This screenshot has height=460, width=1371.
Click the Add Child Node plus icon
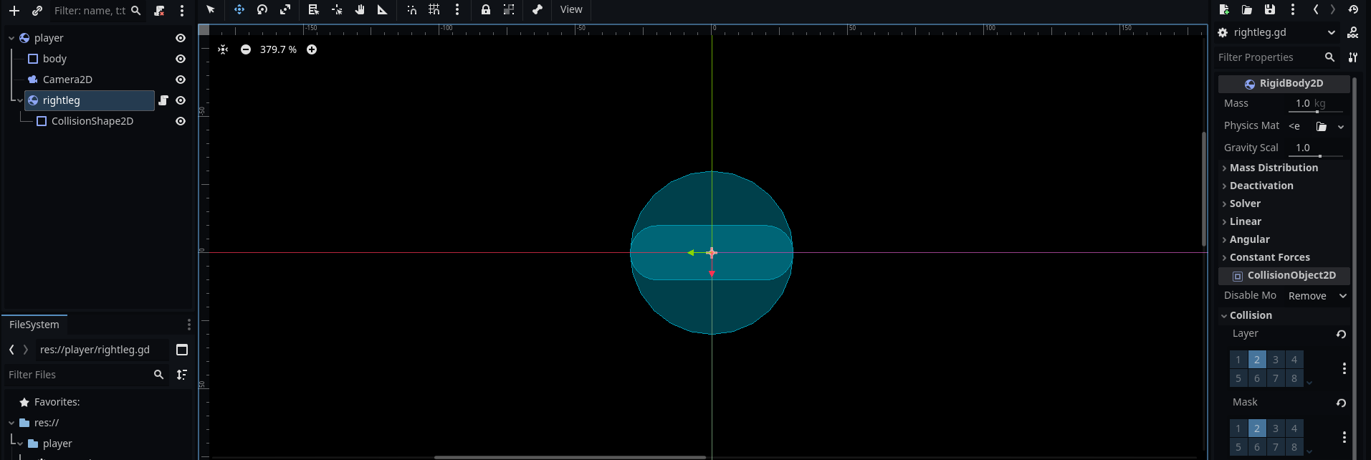coord(14,11)
